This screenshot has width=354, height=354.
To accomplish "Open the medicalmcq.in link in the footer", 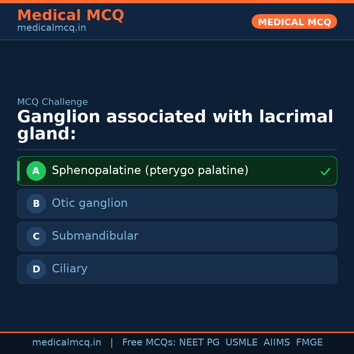I will point(67,343).
